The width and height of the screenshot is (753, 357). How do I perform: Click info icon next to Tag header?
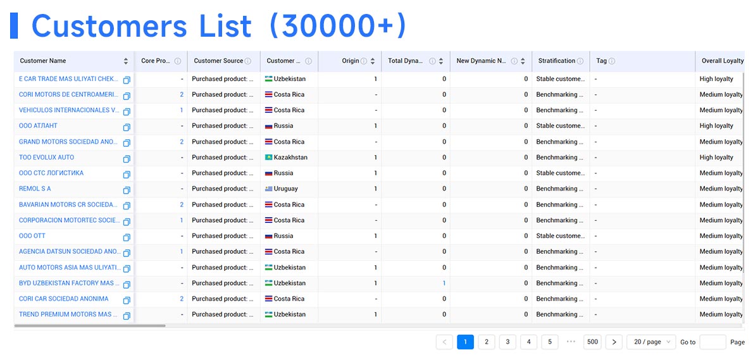pyautogui.click(x=612, y=61)
